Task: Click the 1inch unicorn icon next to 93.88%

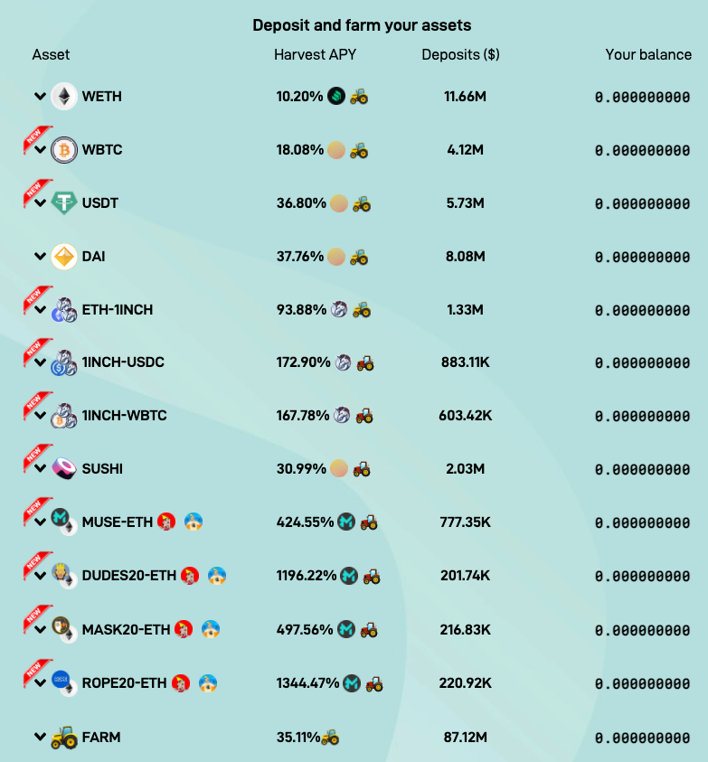Action: (x=339, y=309)
